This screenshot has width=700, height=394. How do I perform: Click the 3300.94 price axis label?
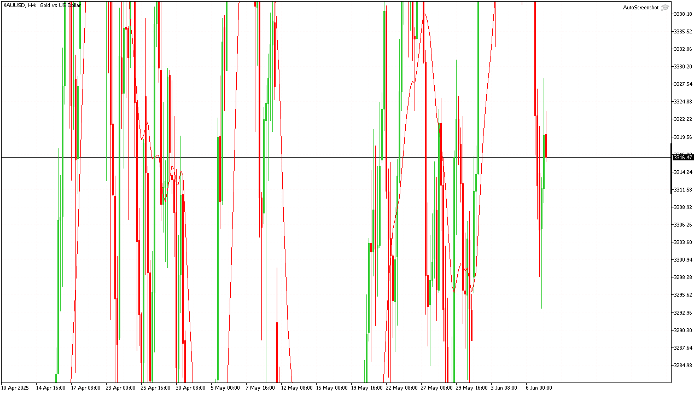(x=683, y=259)
